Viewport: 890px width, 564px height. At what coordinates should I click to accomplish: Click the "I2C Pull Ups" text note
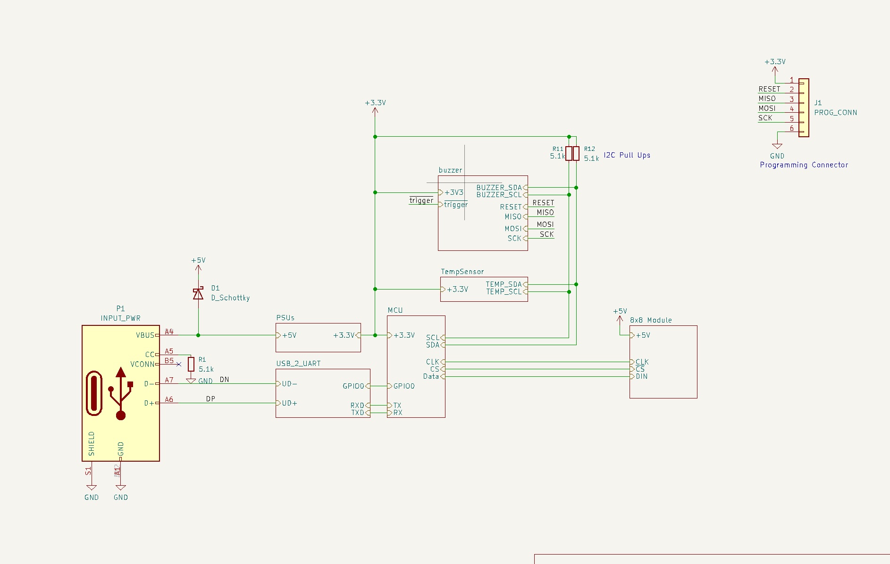click(x=627, y=155)
